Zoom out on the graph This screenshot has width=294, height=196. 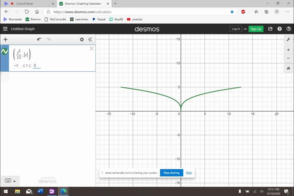(288, 58)
